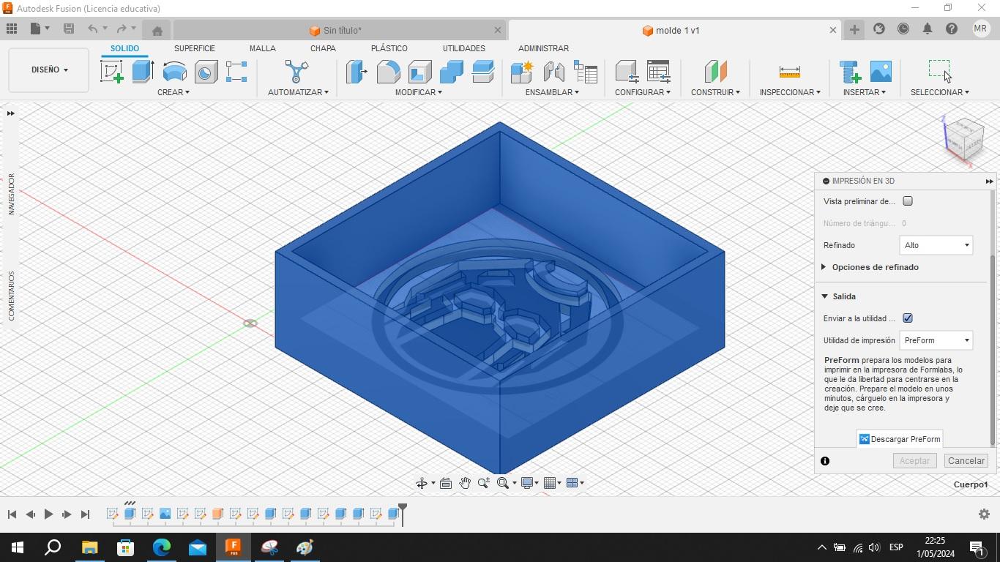Screen dimensions: 1000x562
Task: Open the Utilidad de impresión PreForm dropdown
Action: click(936, 340)
